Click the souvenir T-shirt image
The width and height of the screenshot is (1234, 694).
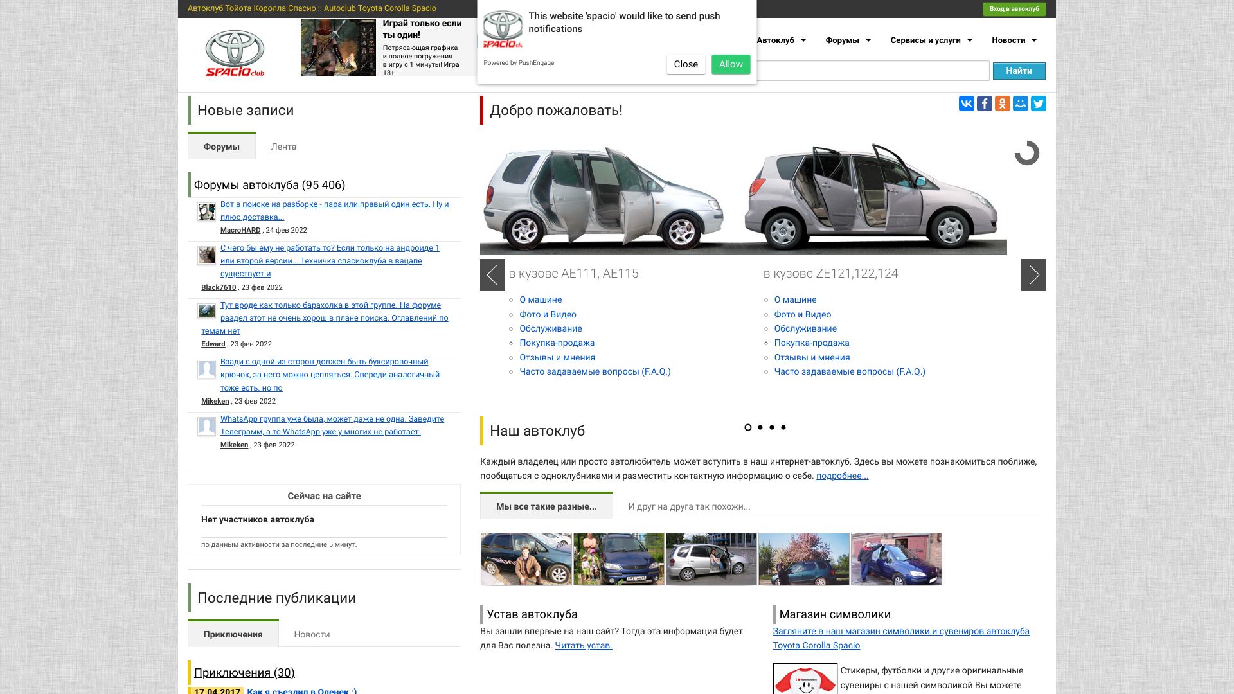(805, 679)
